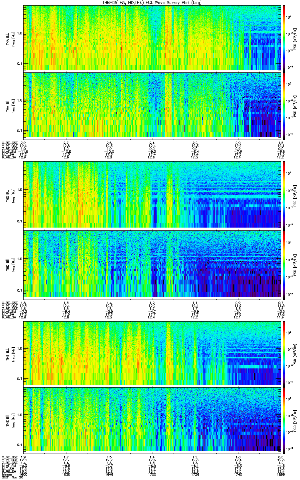Click the plot title 'THEMIS FGL Wave Survey Plot (Log)'

pyautogui.click(x=152, y=2)
